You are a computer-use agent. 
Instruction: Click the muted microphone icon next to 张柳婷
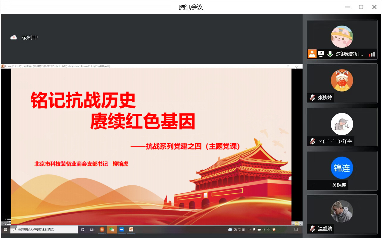coord(312,97)
